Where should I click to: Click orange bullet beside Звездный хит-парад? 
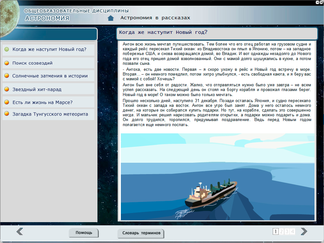click(7, 89)
